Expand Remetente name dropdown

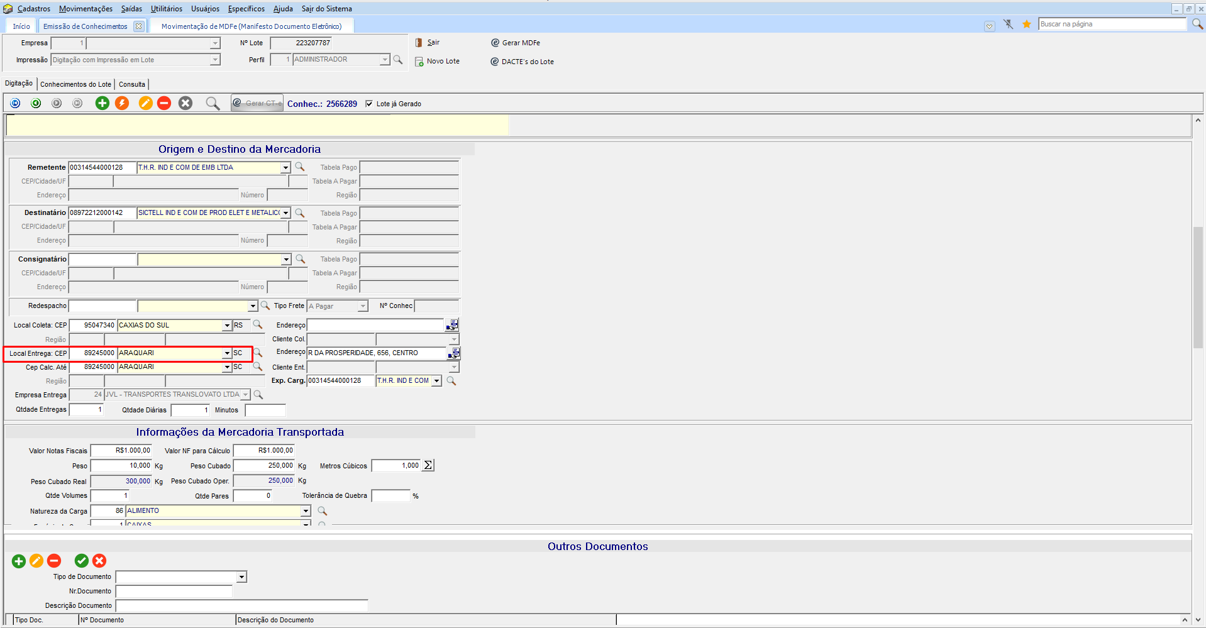click(285, 167)
